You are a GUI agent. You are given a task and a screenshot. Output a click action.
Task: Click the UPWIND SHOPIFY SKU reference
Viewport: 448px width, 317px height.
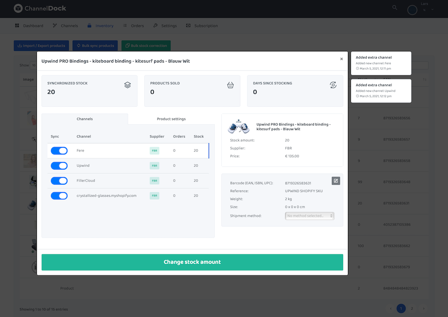pyautogui.click(x=304, y=191)
